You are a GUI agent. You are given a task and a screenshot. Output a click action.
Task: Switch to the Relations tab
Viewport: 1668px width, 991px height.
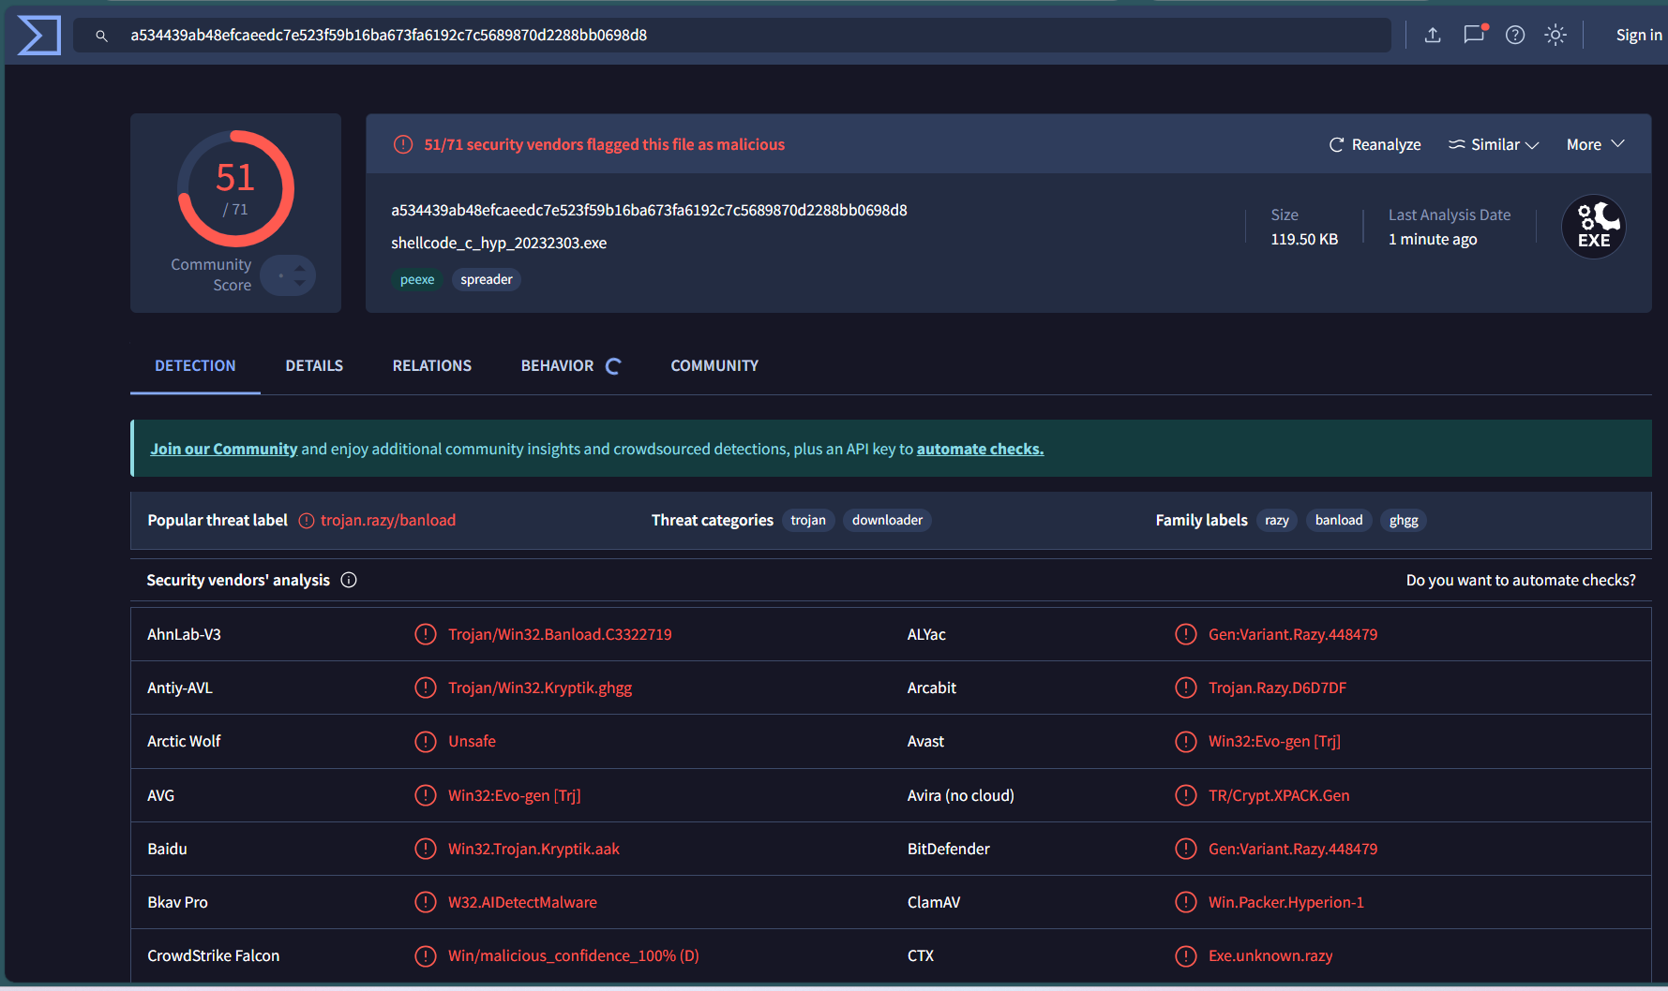pyautogui.click(x=432, y=365)
